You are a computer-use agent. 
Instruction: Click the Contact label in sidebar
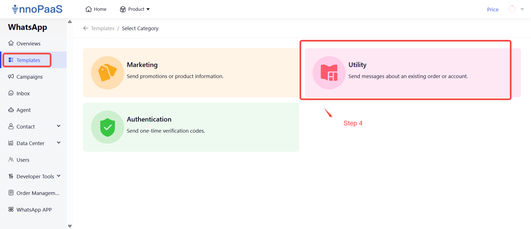coord(26,127)
